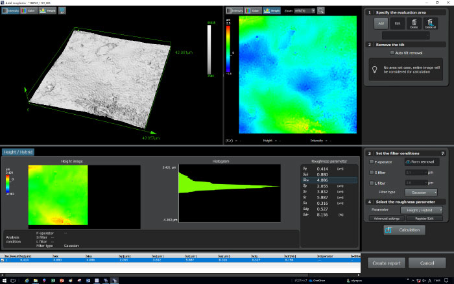Click the magnifier zoom icon above height map
Screen dimensions: 454x284
coord(320,11)
